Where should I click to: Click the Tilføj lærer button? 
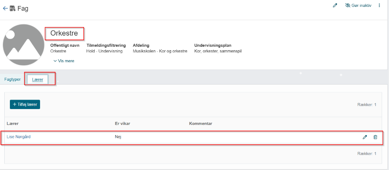click(x=25, y=104)
